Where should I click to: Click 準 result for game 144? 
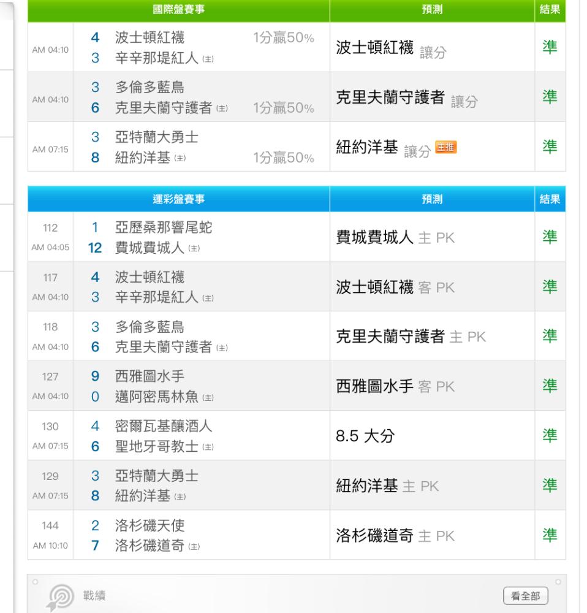(x=550, y=535)
